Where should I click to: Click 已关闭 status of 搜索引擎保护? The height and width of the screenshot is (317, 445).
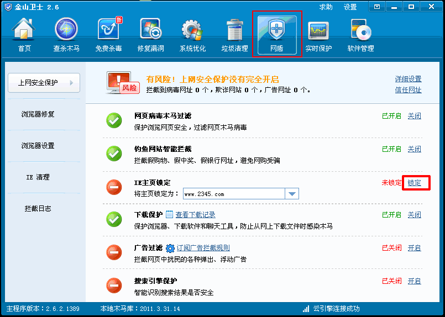tap(391, 281)
